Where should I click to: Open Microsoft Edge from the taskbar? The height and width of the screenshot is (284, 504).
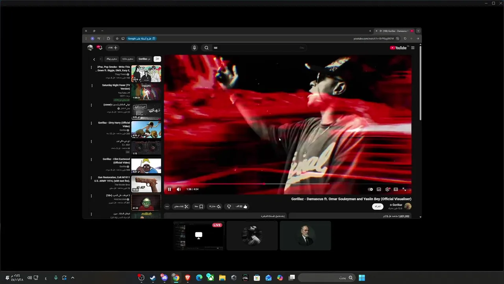199,278
